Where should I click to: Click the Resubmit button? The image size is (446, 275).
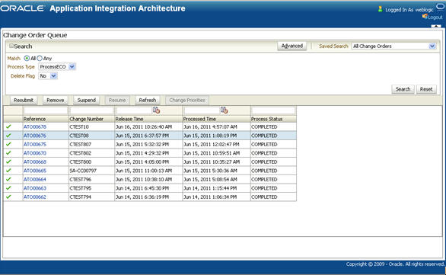tap(24, 100)
